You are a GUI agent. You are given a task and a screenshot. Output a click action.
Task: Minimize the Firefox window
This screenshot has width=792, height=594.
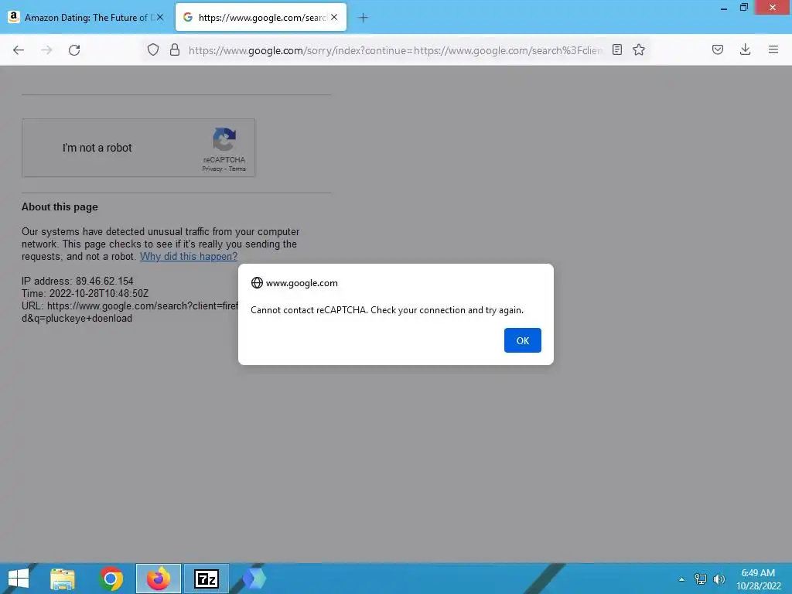pyautogui.click(x=723, y=8)
